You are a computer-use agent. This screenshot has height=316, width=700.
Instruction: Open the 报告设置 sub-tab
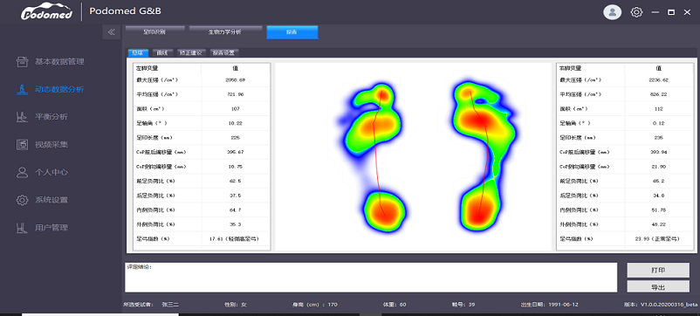[x=223, y=52]
